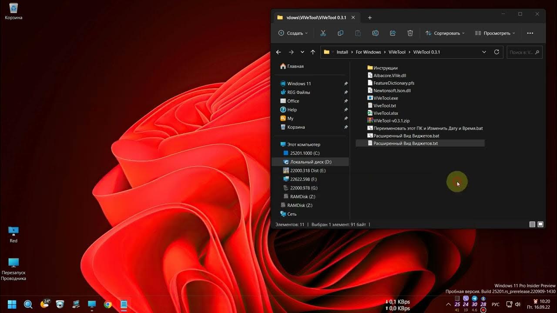The height and width of the screenshot is (313, 557).
Task: Click the Поиск search box
Action: click(525, 52)
